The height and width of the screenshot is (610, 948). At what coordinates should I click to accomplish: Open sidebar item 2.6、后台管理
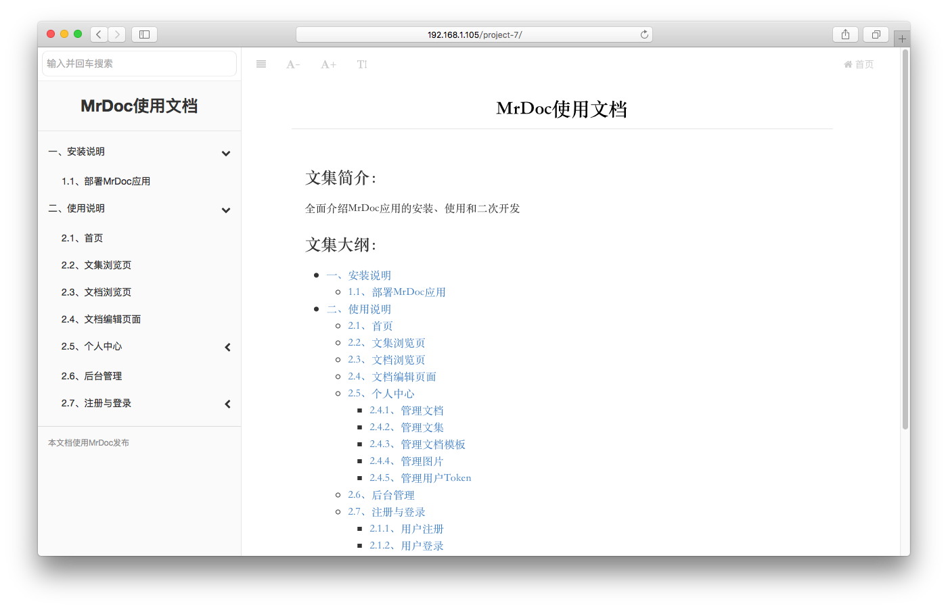click(91, 376)
